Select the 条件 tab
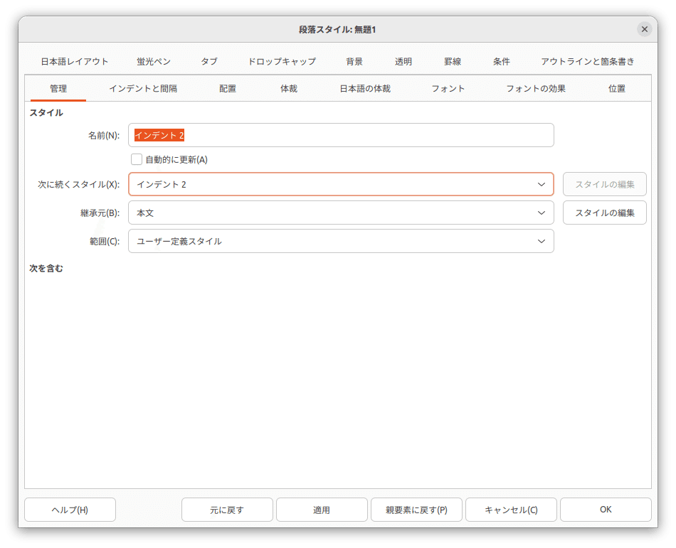 click(502, 62)
